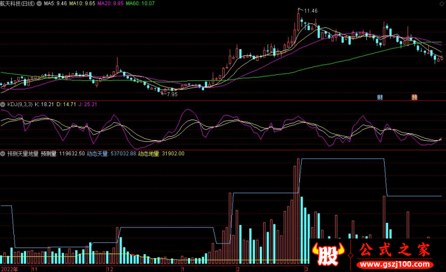Click the month 12 axis marker
The image size is (446, 272).
[x=110, y=269]
